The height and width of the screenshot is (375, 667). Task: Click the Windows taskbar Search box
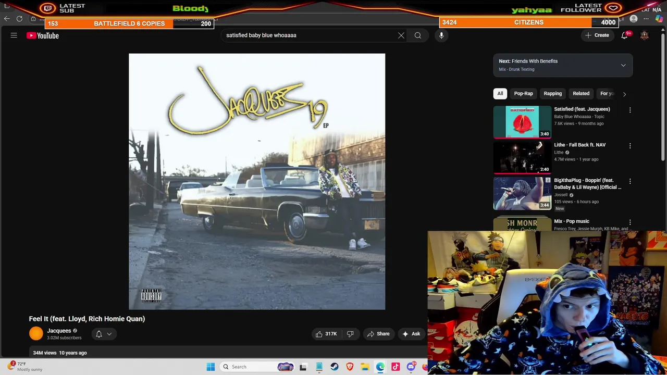tap(258, 367)
